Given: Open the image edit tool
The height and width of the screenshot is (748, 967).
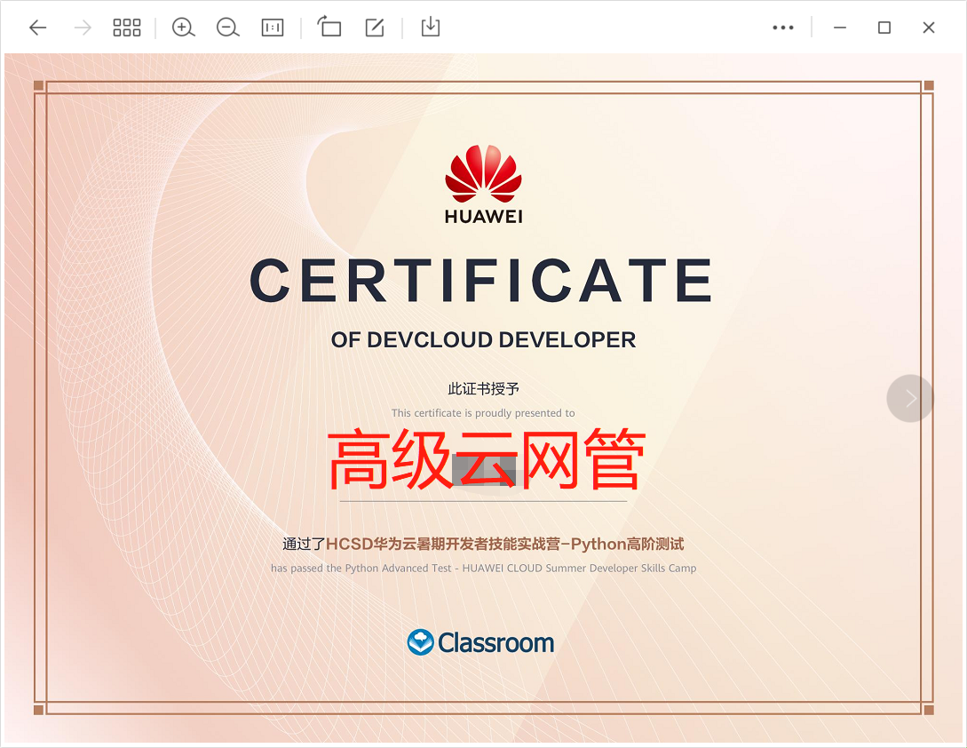Looking at the screenshot, I should click(375, 28).
